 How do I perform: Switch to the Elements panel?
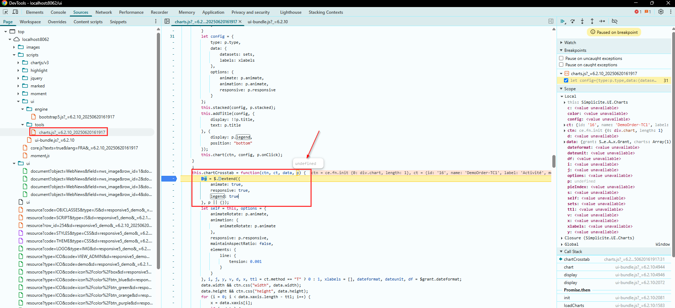pyautogui.click(x=35, y=12)
